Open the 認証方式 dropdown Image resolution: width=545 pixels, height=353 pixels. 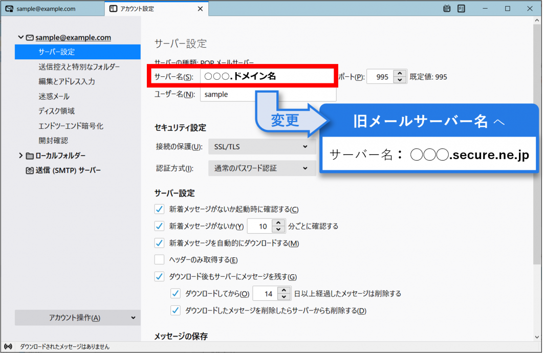coord(262,168)
